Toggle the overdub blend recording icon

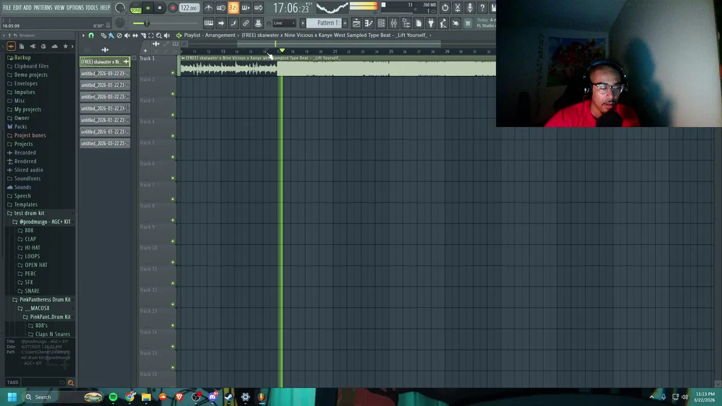pyautogui.click(x=246, y=8)
